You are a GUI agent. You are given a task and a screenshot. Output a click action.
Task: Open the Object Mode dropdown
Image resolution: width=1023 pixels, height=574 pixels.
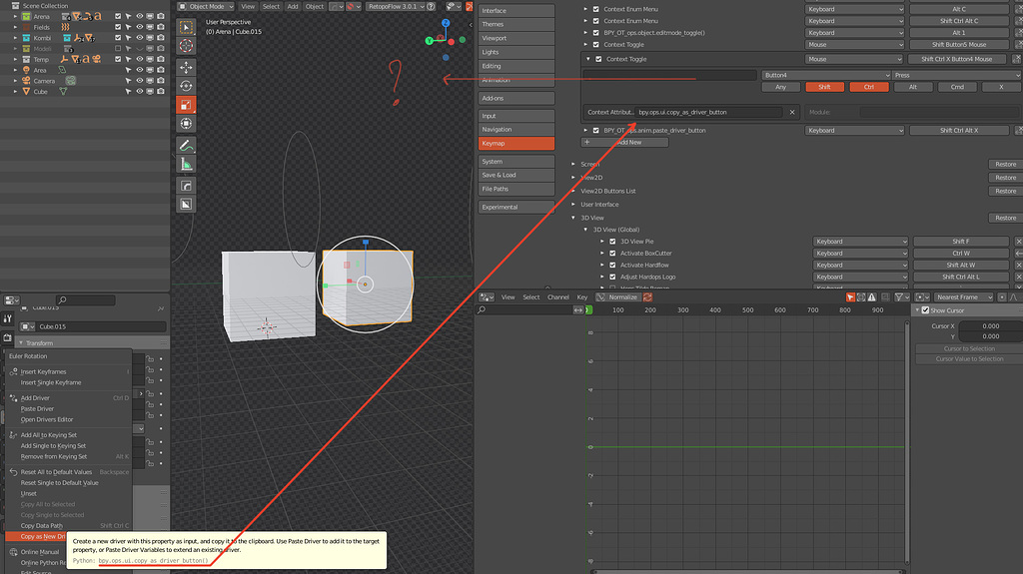(206, 7)
